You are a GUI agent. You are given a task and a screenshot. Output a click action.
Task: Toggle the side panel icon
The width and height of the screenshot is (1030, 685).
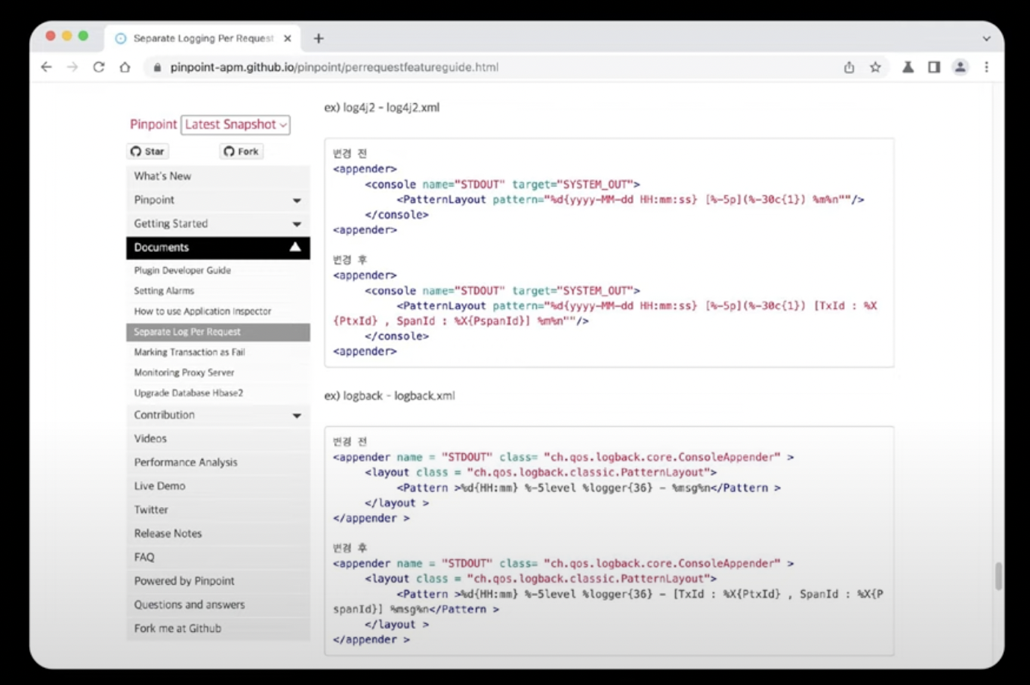934,67
